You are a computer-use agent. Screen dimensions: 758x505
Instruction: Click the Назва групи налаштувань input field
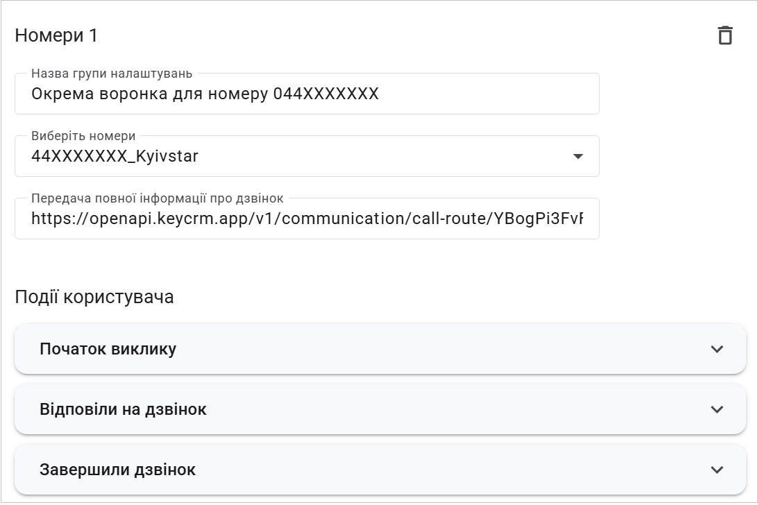click(x=307, y=94)
